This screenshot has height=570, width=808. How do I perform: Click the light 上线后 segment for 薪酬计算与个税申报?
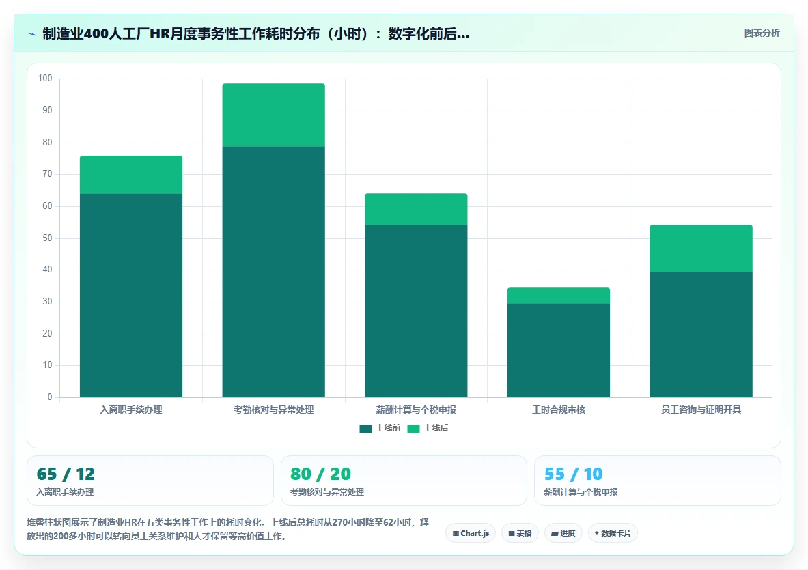[x=416, y=210]
